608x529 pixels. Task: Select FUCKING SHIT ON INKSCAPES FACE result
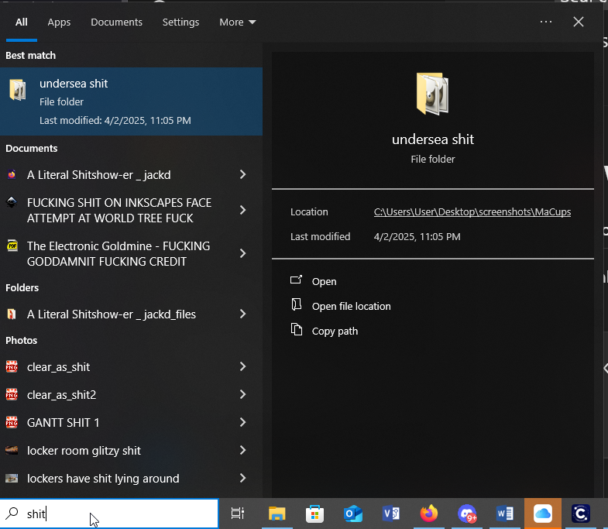coord(119,210)
